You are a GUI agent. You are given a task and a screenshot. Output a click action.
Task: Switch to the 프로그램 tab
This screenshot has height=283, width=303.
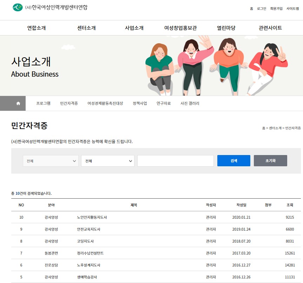(x=44, y=103)
